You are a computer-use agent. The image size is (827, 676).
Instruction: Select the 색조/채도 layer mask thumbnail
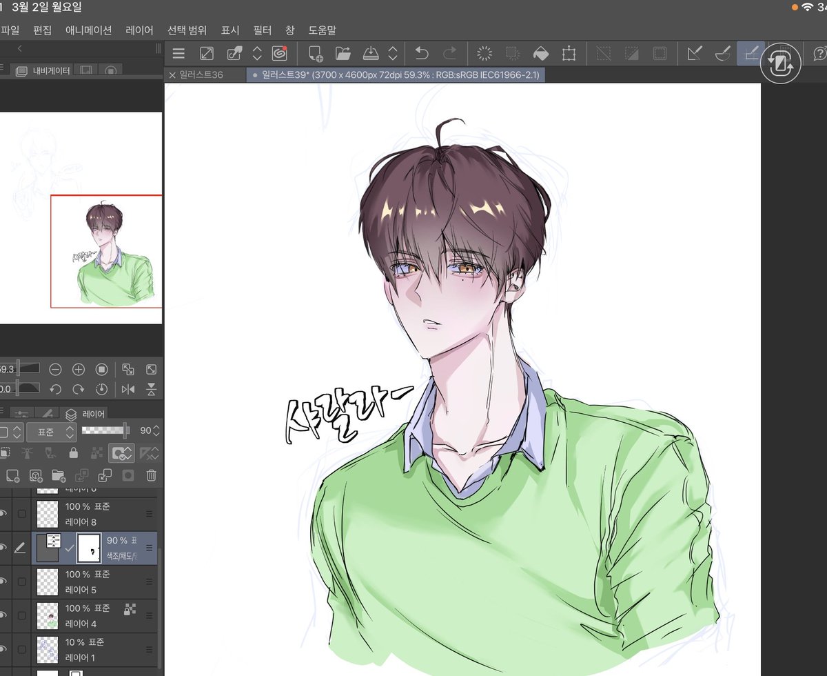tap(89, 548)
